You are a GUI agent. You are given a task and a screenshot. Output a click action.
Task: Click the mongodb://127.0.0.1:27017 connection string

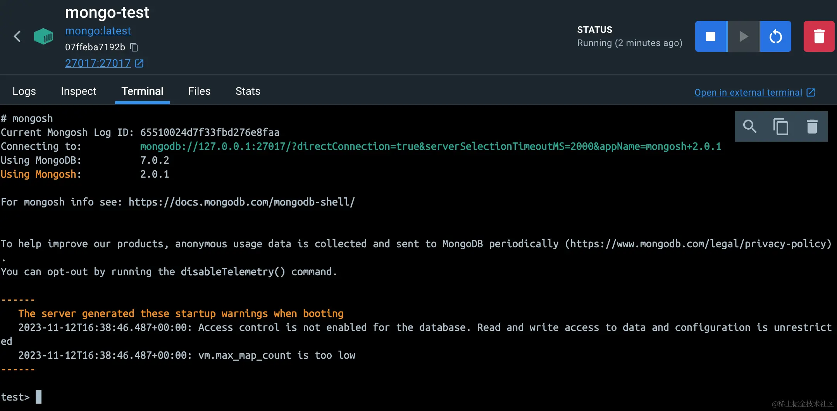[431, 146]
